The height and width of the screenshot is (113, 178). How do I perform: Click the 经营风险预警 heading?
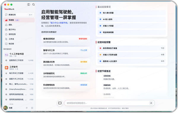click(104, 42)
